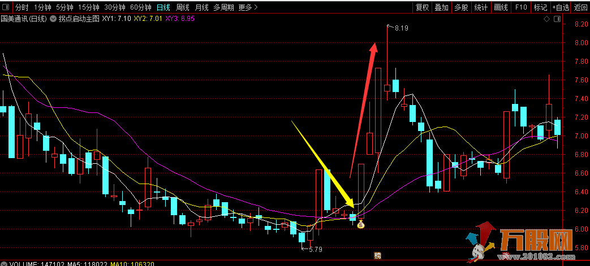Click the money bag signal icon

[361, 225]
